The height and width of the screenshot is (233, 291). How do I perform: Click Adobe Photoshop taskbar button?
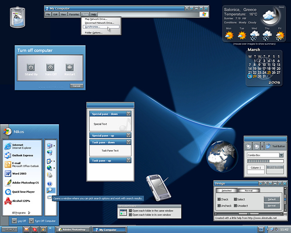(73, 230)
